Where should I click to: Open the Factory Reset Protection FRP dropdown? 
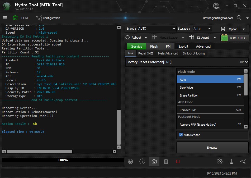tap(187, 62)
